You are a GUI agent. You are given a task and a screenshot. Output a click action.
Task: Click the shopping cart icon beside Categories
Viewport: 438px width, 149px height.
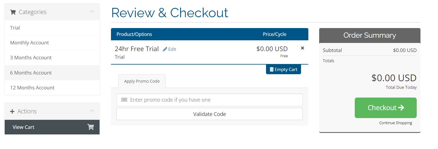(x=13, y=12)
